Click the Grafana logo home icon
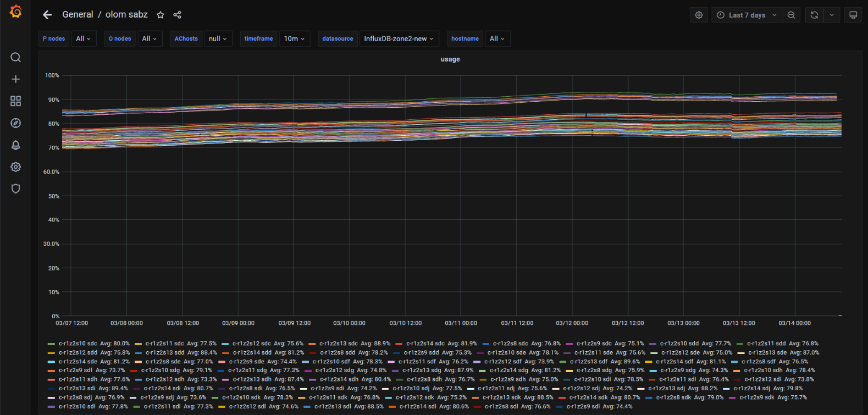Viewport: 868px width, 415px height. click(15, 12)
